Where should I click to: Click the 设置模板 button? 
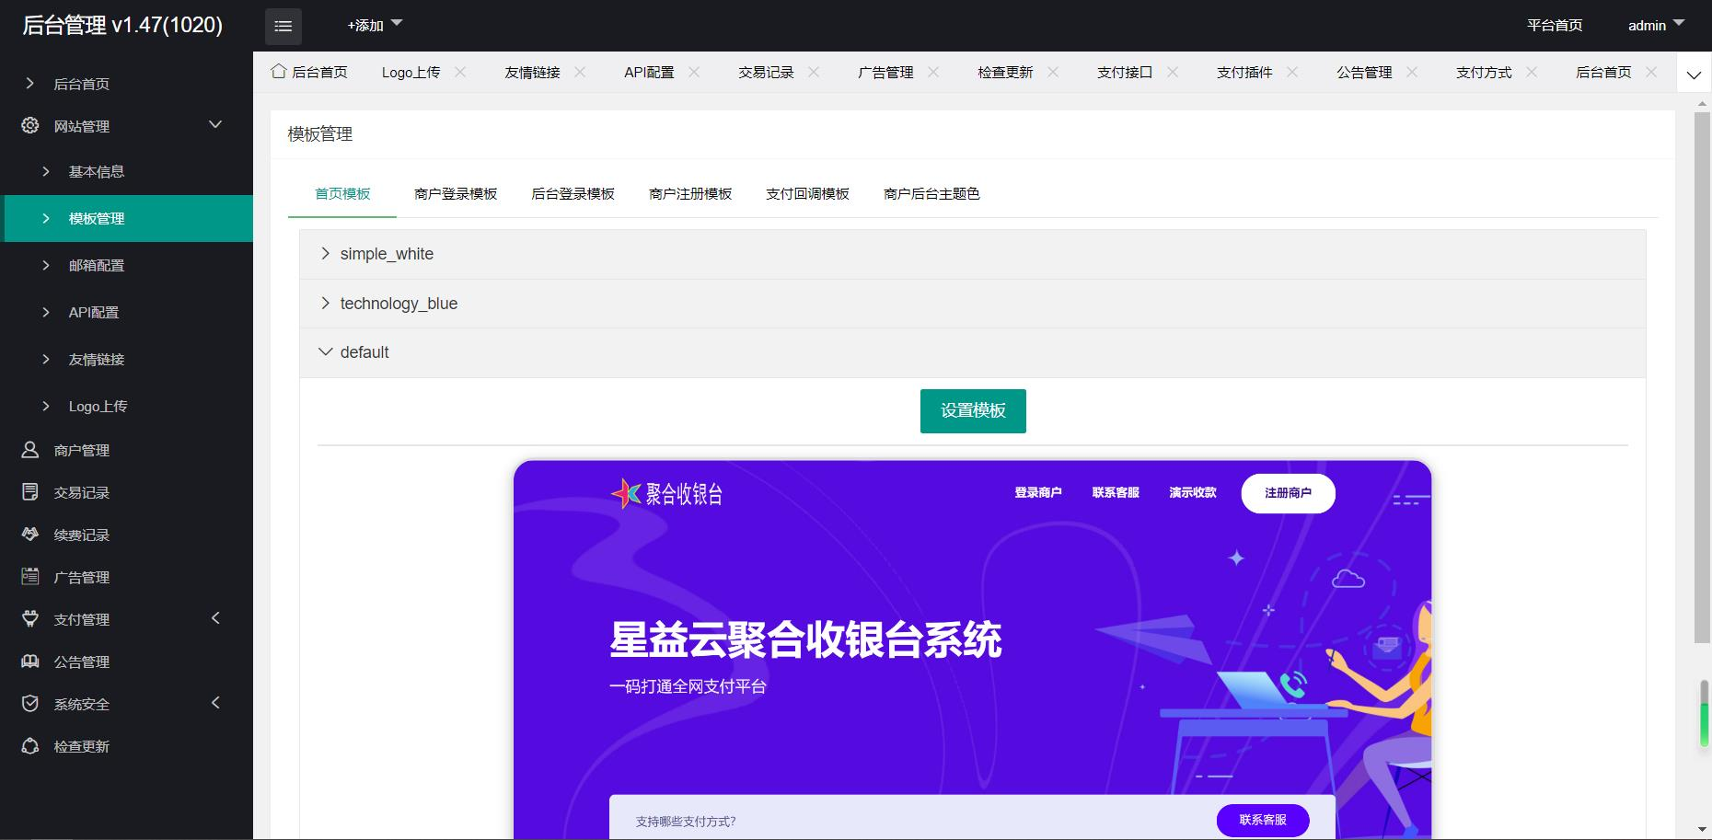(x=973, y=410)
